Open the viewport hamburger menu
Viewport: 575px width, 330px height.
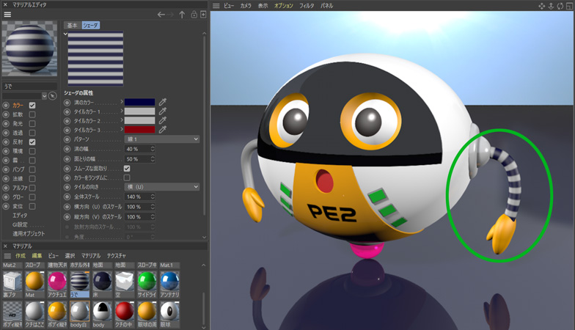[216, 6]
